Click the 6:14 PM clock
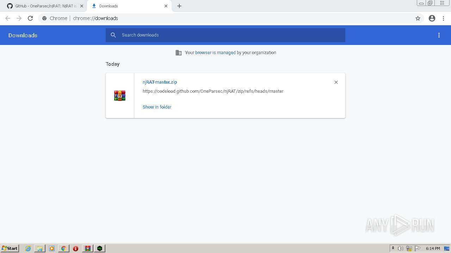 tap(433, 248)
